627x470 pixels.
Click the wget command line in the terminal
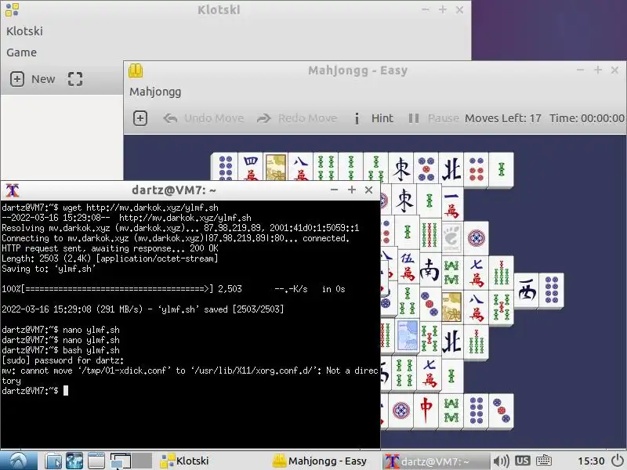111,208
